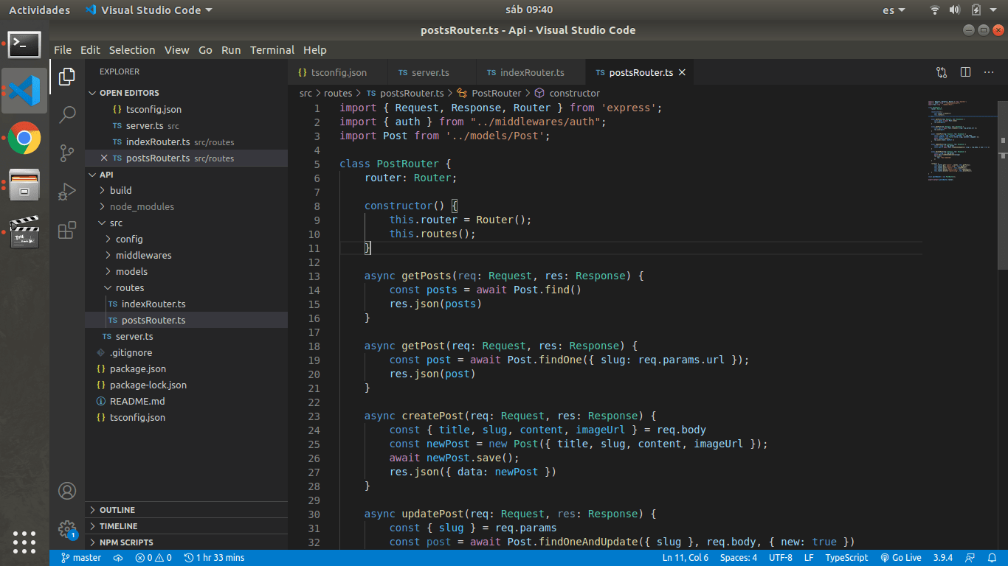
Task: Click the notifications bell in status bar
Action: point(992,558)
